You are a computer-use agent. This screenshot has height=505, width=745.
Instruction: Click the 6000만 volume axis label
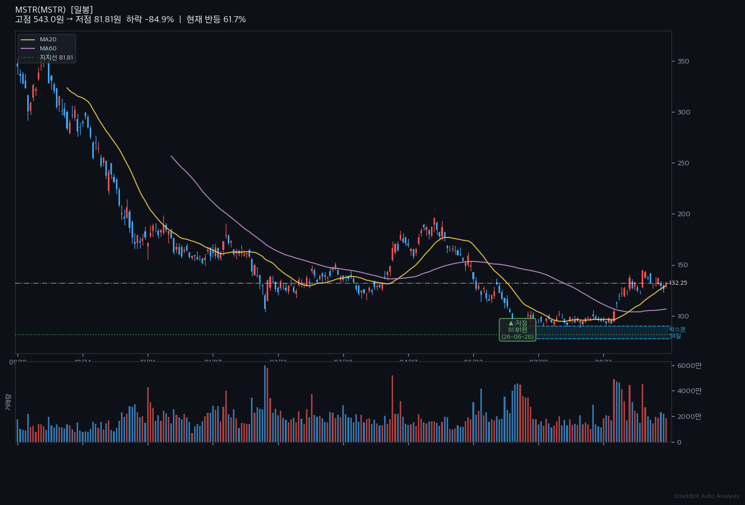(x=689, y=365)
